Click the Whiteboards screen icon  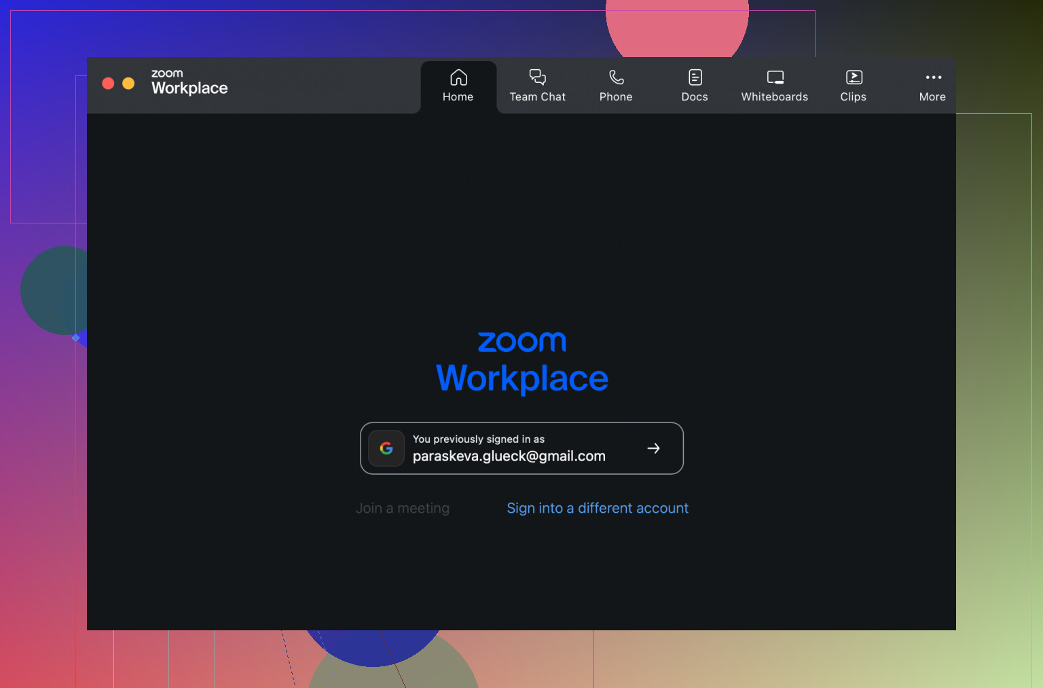(775, 77)
